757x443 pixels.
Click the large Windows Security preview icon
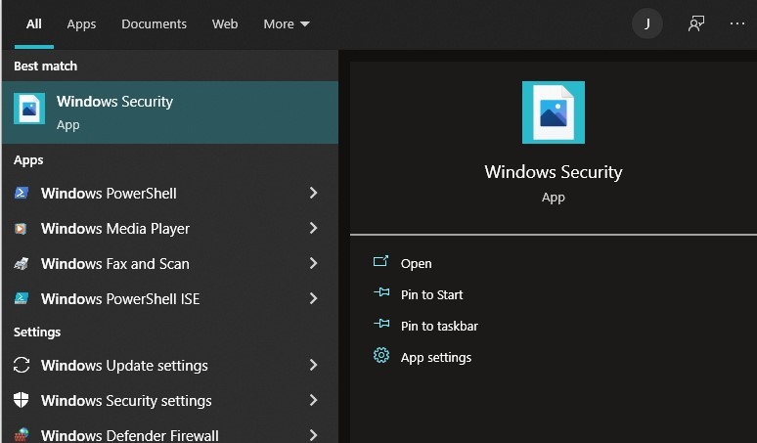pyautogui.click(x=554, y=112)
